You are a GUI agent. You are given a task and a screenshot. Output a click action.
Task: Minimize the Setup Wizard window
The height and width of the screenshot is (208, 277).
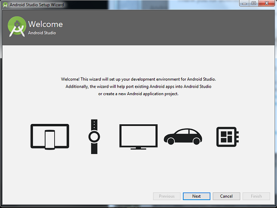pyautogui.click(x=244, y=3)
